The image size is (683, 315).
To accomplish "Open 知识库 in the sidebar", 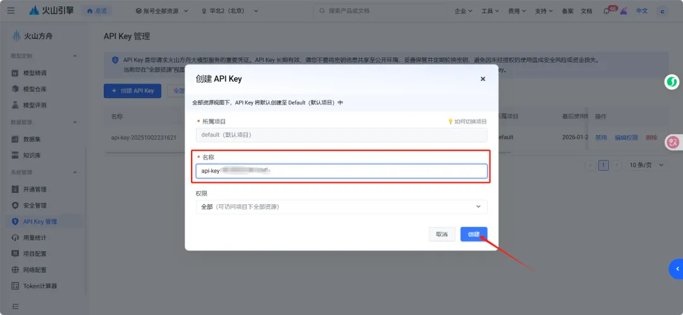I will point(32,155).
